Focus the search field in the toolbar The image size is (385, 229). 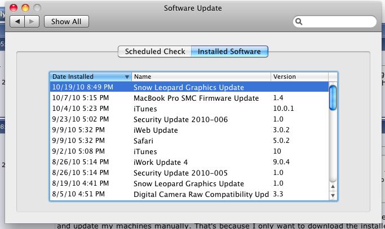[x=335, y=21]
